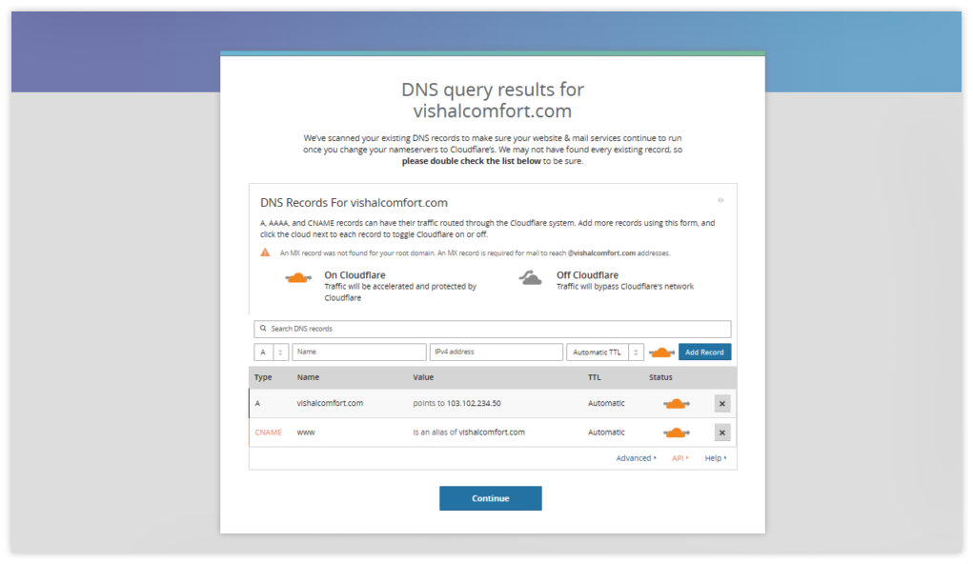Click the value 'is an alias of vishalcomfort.com'
The height and width of the screenshot is (564, 973).
point(469,433)
